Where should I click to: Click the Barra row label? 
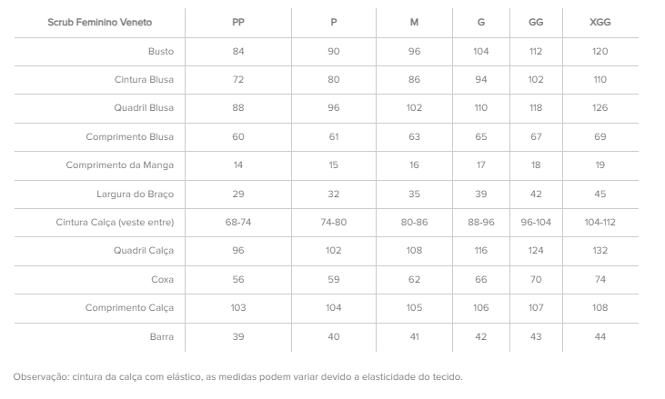coord(162,336)
